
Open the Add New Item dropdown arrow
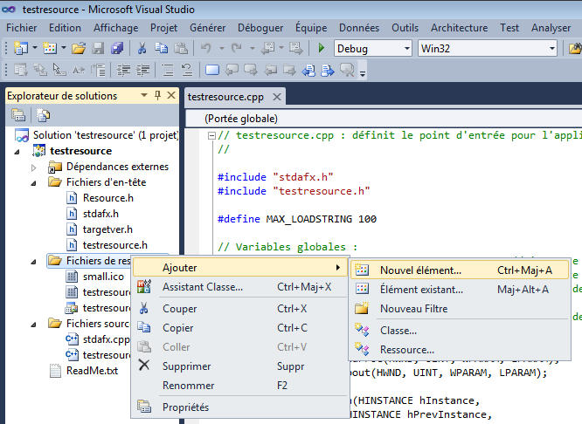coord(64,48)
